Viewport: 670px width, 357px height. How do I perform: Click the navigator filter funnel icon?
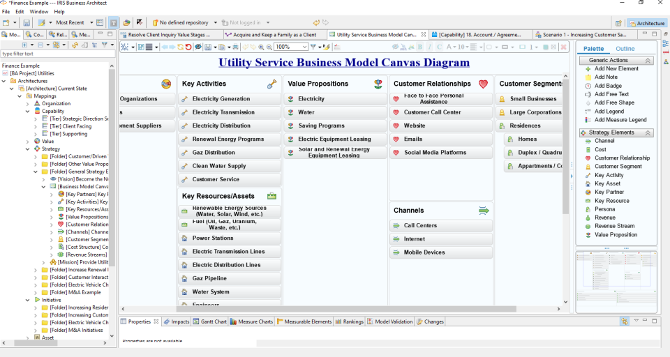(104, 45)
